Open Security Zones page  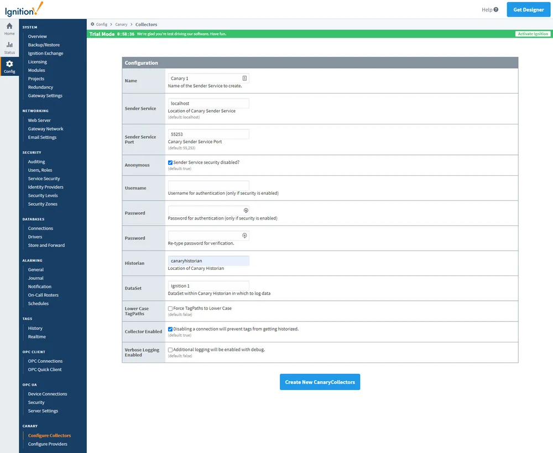pyautogui.click(x=43, y=204)
